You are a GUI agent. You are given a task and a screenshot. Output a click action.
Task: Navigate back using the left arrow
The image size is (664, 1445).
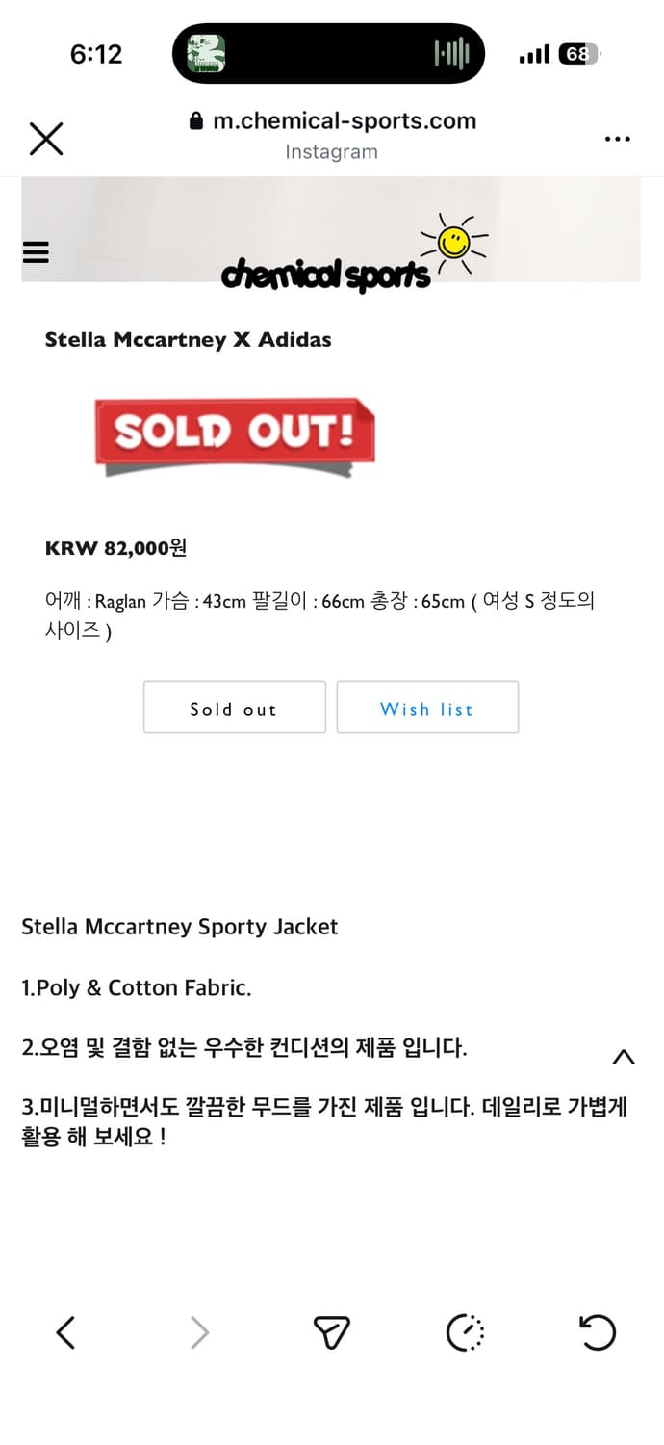coord(64,1333)
